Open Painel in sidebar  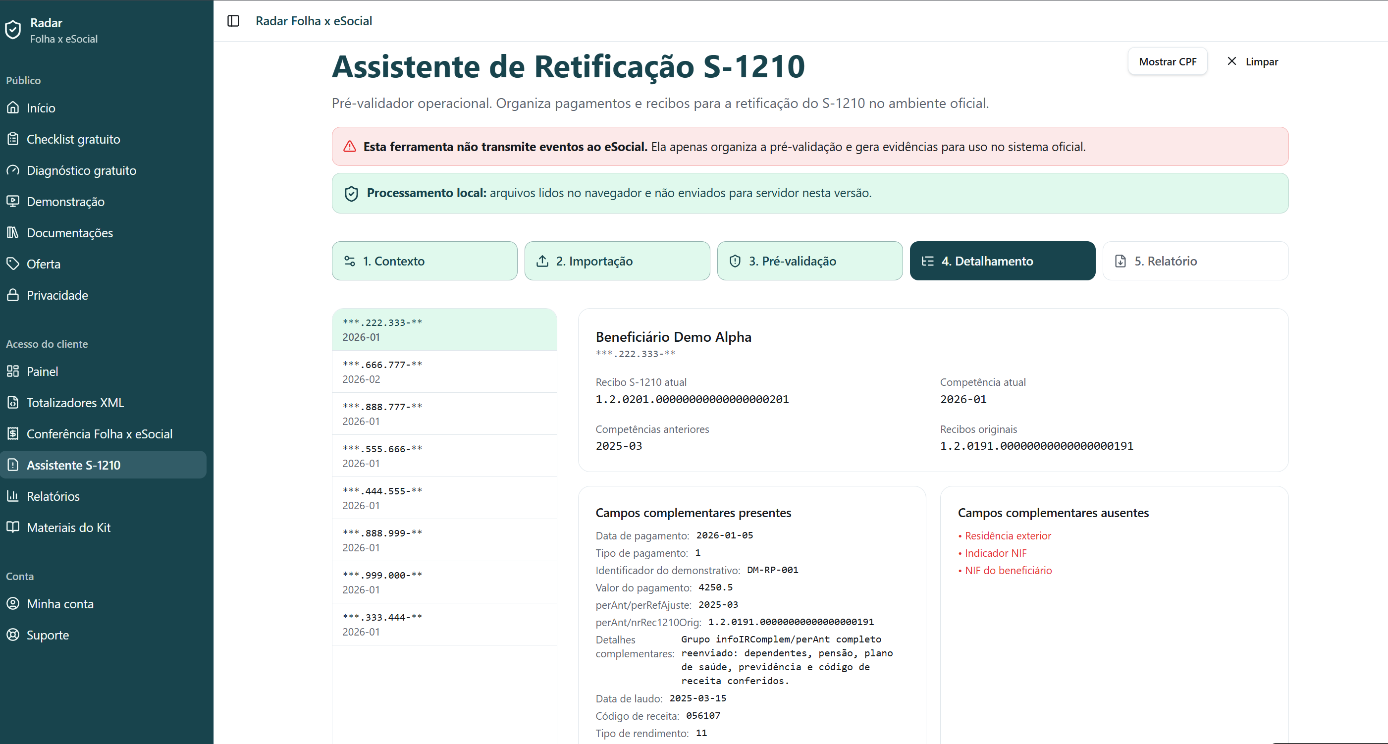coord(104,371)
